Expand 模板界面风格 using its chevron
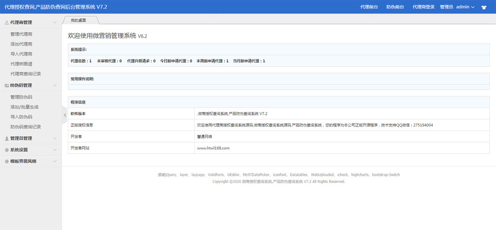 (55, 161)
